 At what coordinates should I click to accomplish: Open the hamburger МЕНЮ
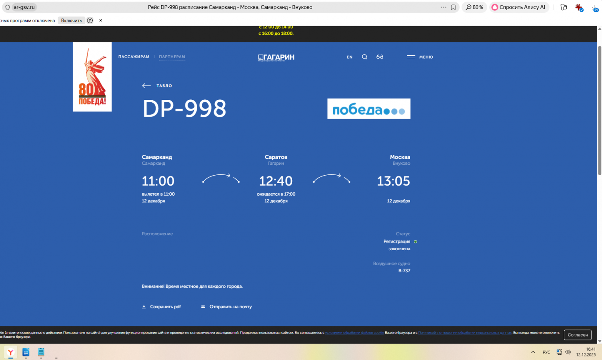420,57
